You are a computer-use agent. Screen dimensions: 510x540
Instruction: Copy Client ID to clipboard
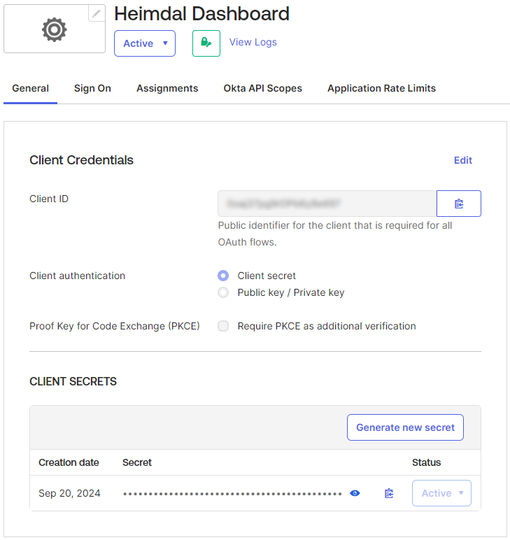(x=458, y=204)
